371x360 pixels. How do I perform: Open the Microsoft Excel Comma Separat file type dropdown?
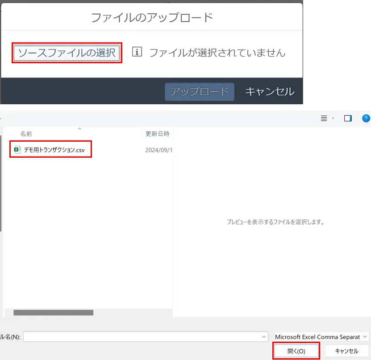click(321, 337)
